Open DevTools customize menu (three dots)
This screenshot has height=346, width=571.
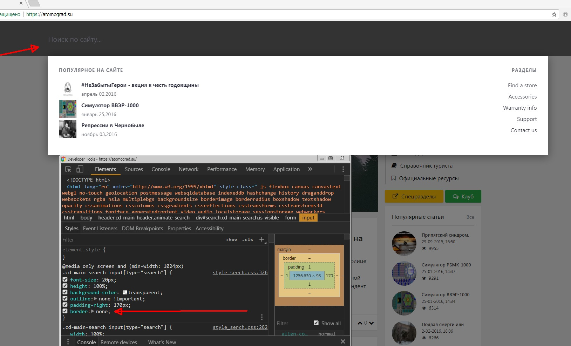[343, 169]
